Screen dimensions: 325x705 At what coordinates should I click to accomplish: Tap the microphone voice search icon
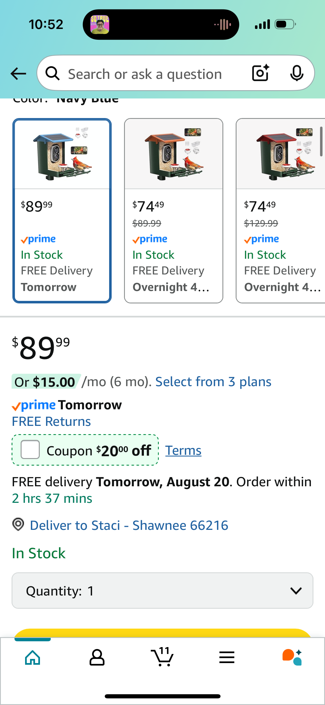pos(297,73)
